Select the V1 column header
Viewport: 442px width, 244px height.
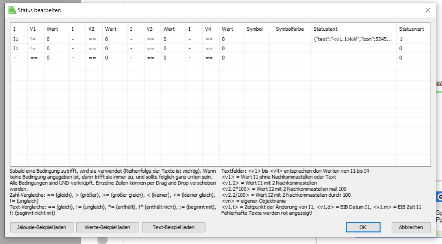(x=36, y=29)
